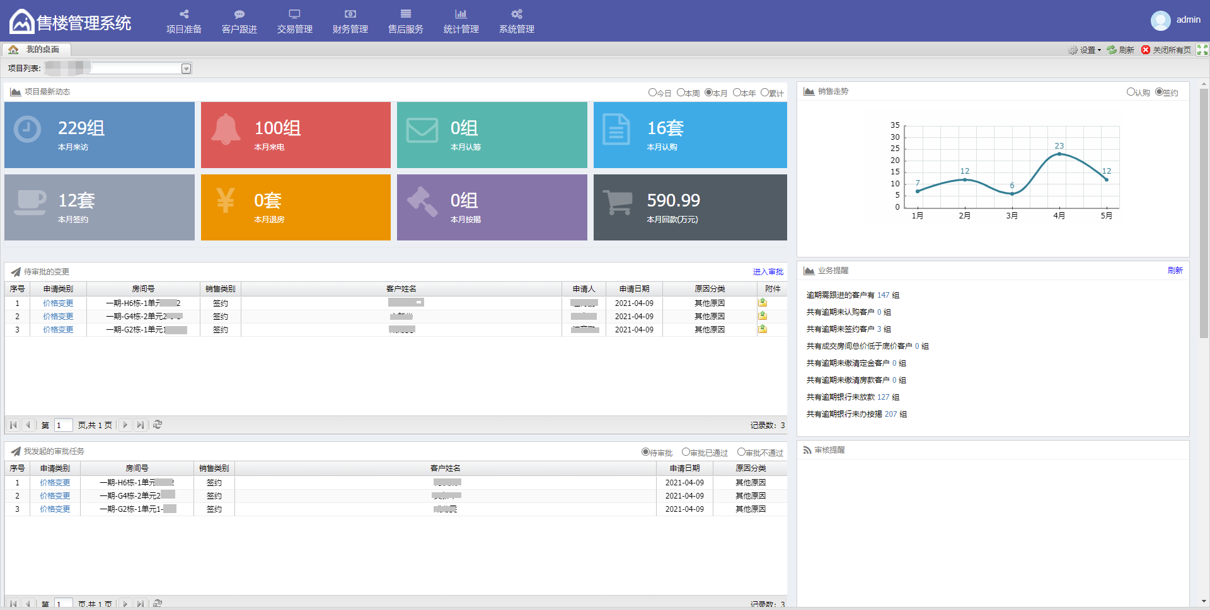Click page number field in 待审批的变更 pager
Screen dimensions: 1210x610
[x=63, y=425]
